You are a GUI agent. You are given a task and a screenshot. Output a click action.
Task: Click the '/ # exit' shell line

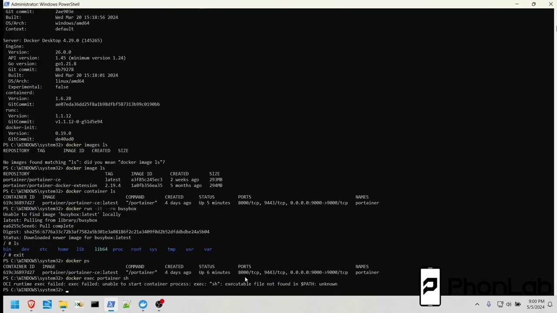pos(13,255)
